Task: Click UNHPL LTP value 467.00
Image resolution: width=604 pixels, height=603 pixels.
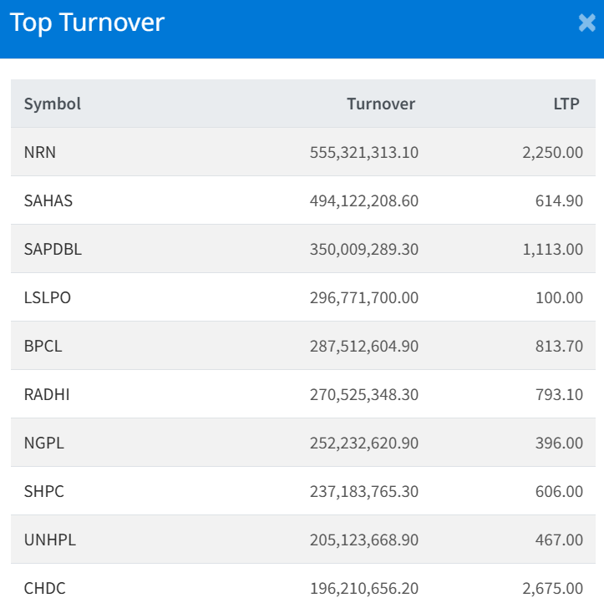Action: tap(559, 540)
